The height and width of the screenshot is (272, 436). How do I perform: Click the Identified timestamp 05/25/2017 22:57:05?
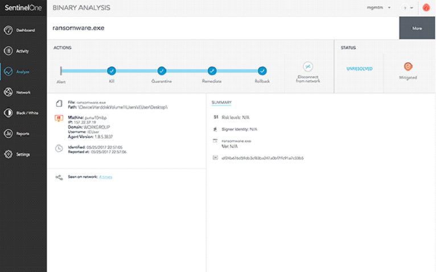[104, 147]
